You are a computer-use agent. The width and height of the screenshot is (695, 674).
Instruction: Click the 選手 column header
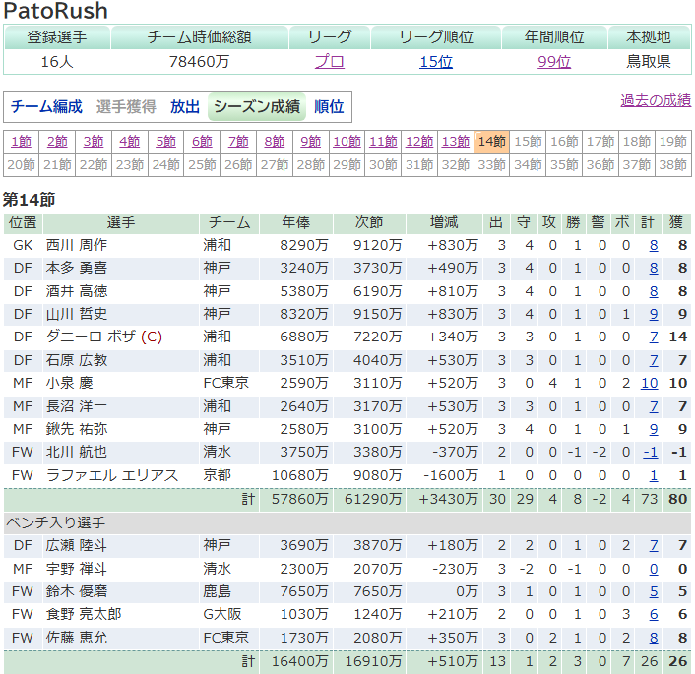(121, 222)
